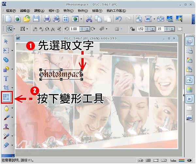196x164 pixels.
Task: Click the Redo arrow icon
Action: pyautogui.click(x=128, y=19)
